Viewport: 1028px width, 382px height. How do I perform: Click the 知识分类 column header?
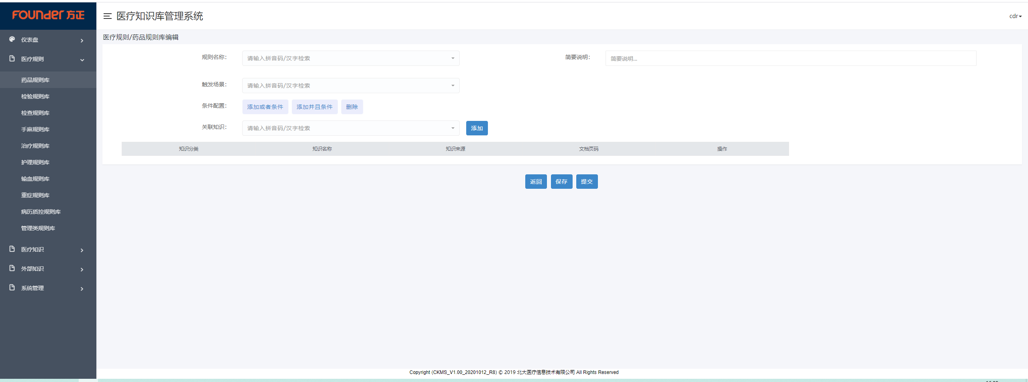tap(189, 149)
